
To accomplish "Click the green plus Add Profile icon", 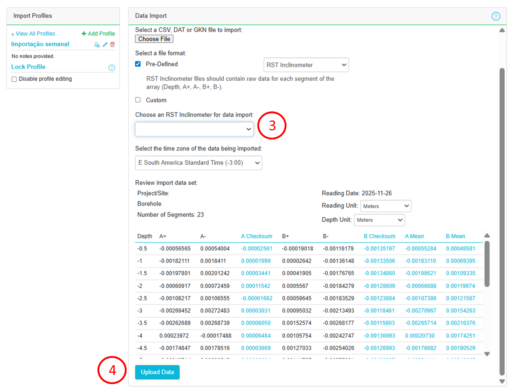I will pyautogui.click(x=84, y=34).
